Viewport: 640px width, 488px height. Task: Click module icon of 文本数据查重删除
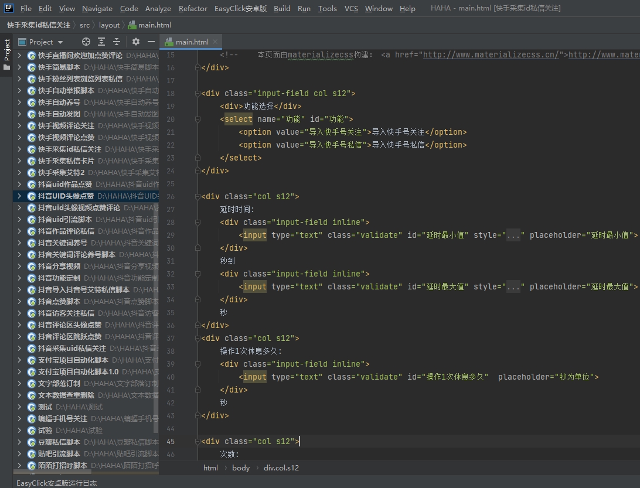[32, 395]
